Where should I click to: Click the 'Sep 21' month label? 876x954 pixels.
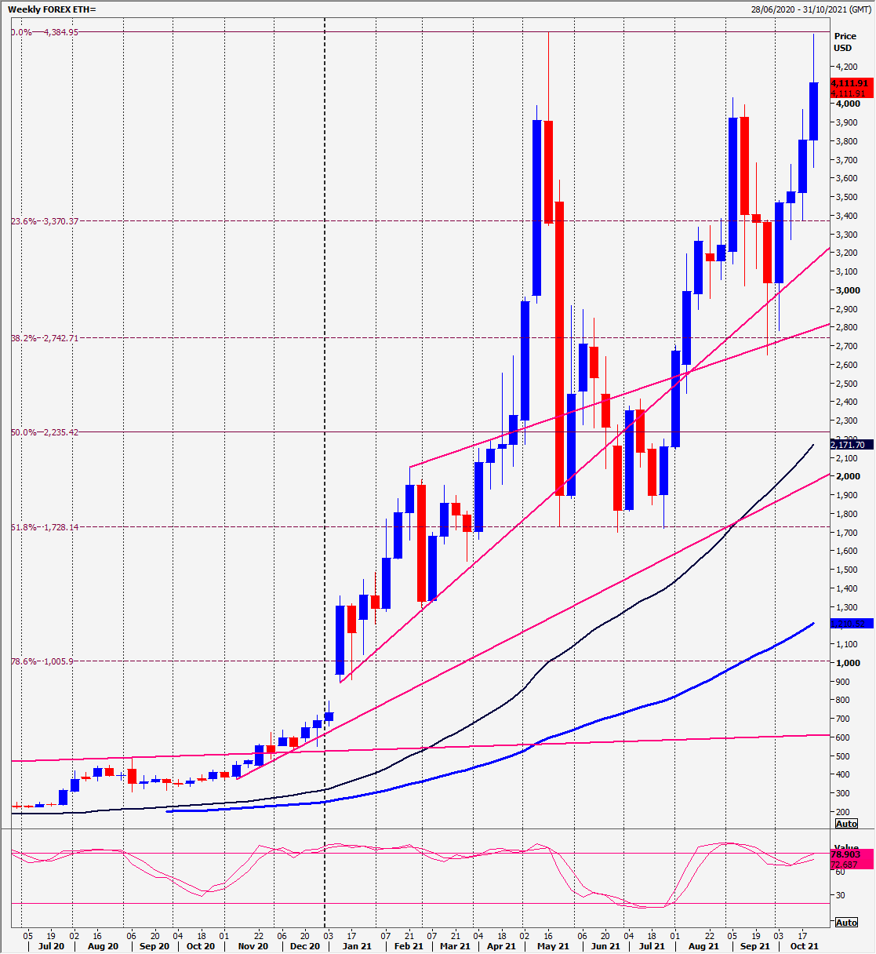(x=755, y=946)
